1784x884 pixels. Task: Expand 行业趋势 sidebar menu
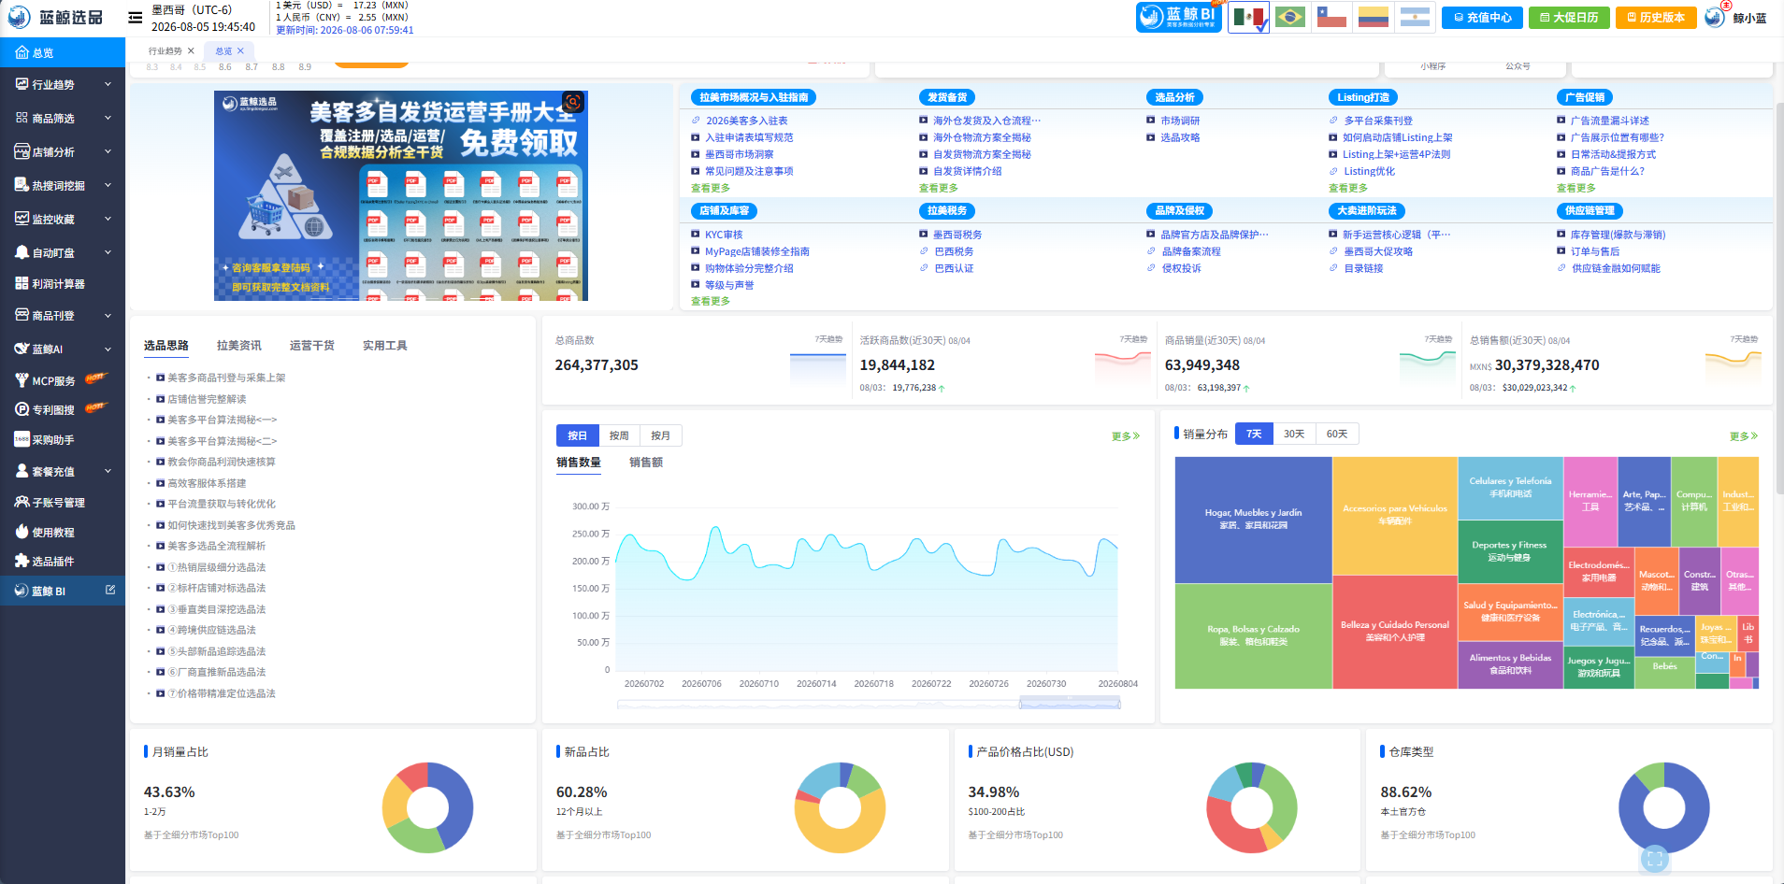(x=63, y=84)
